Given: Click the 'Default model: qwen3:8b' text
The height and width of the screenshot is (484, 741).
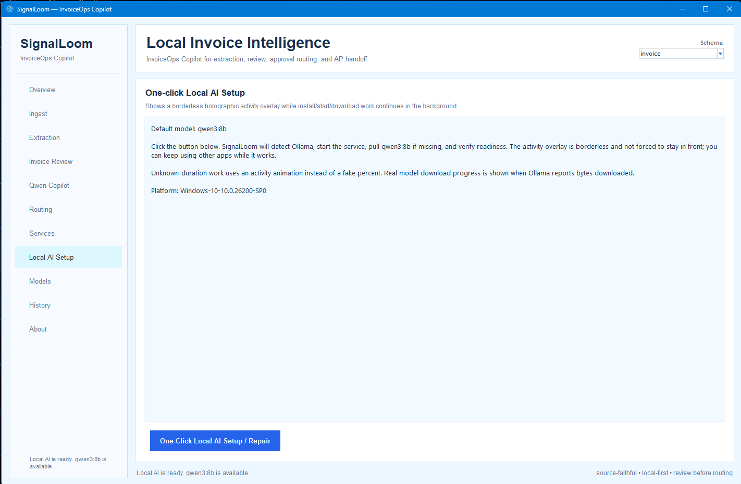Looking at the screenshot, I should click(x=189, y=129).
